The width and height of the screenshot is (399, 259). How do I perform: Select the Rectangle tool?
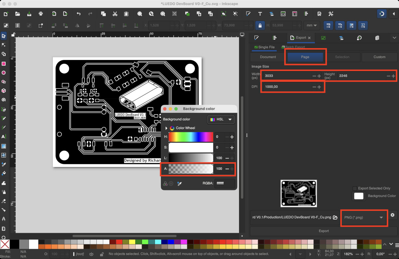point(4,63)
